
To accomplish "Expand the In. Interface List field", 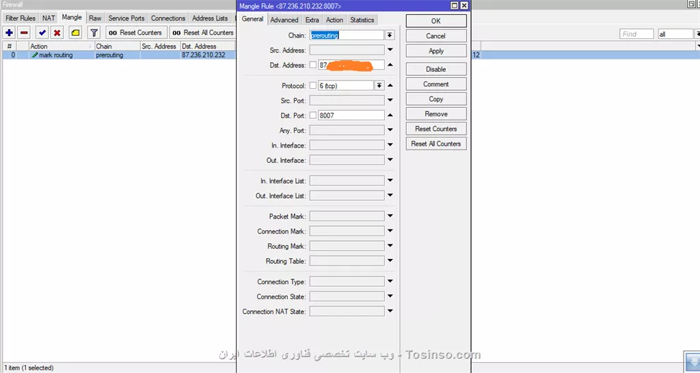I will coord(390,181).
